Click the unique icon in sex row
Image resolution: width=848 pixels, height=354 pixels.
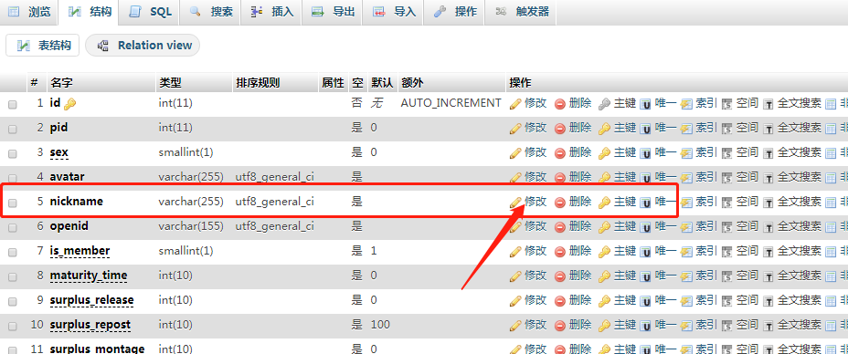[645, 153]
